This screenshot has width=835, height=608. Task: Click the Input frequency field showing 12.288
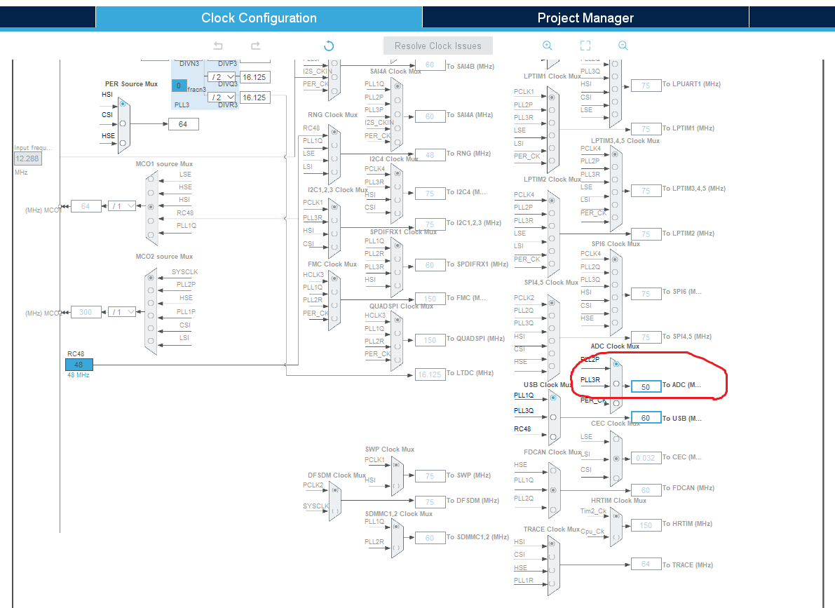pyautogui.click(x=27, y=158)
